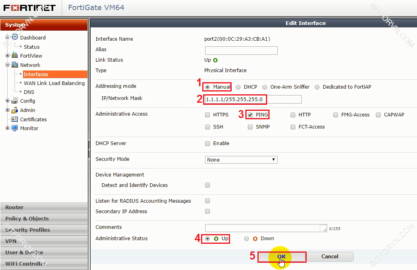
Task: Click the Admin users icon
Action: pyautogui.click(x=15, y=110)
